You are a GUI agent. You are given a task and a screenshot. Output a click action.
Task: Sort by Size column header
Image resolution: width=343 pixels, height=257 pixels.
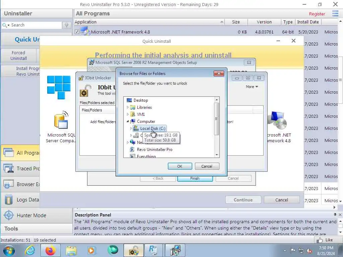coord(236,22)
